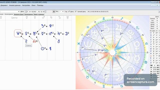Expand the Пол gender dropdown
Image resolution: width=160 pixels, height=90 pixels.
pyautogui.click(x=63, y=11)
